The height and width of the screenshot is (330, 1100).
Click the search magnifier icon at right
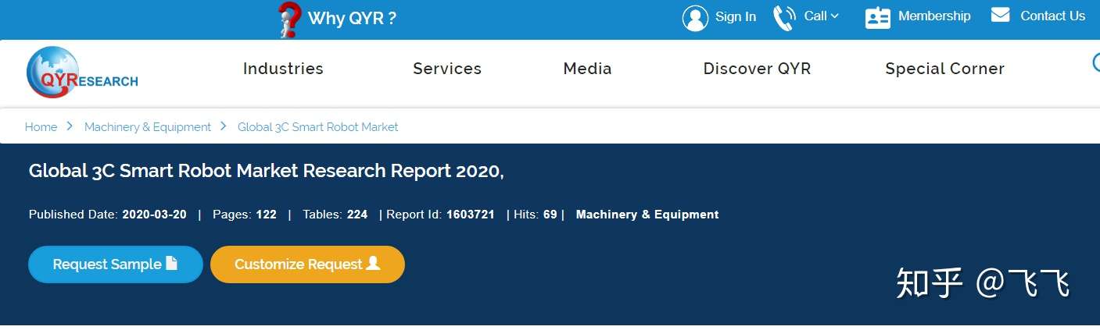[x=1096, y=62]
